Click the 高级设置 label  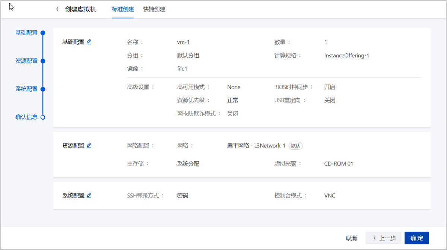[x=138, y=87]
